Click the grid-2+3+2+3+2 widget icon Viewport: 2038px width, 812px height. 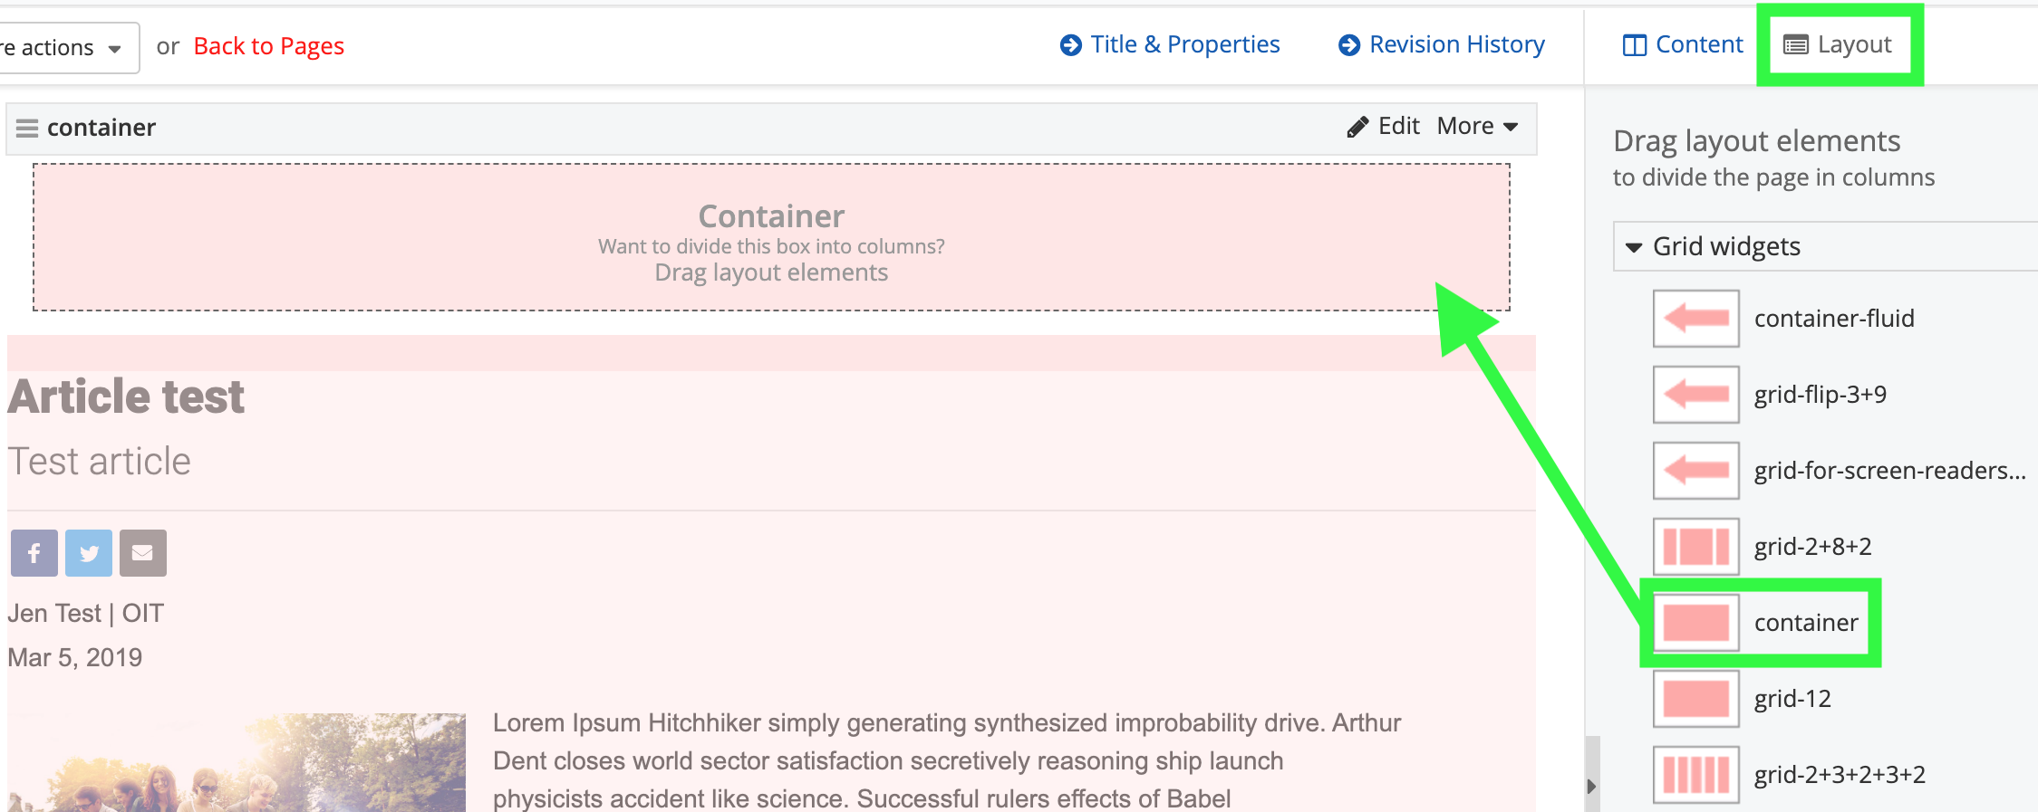click(1695, 775)
